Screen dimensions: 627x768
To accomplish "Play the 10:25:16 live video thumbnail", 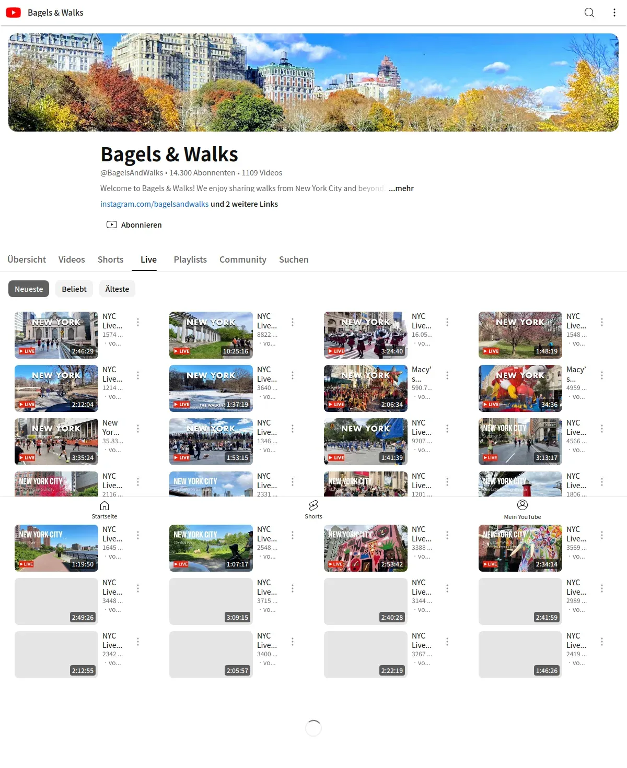I will click(211, 335).
